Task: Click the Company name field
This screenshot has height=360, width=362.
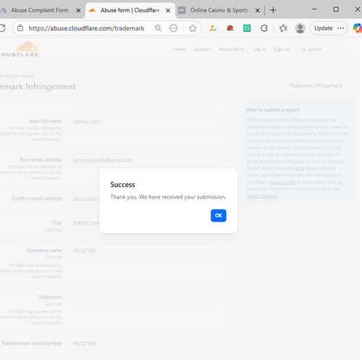Action: 145,251
